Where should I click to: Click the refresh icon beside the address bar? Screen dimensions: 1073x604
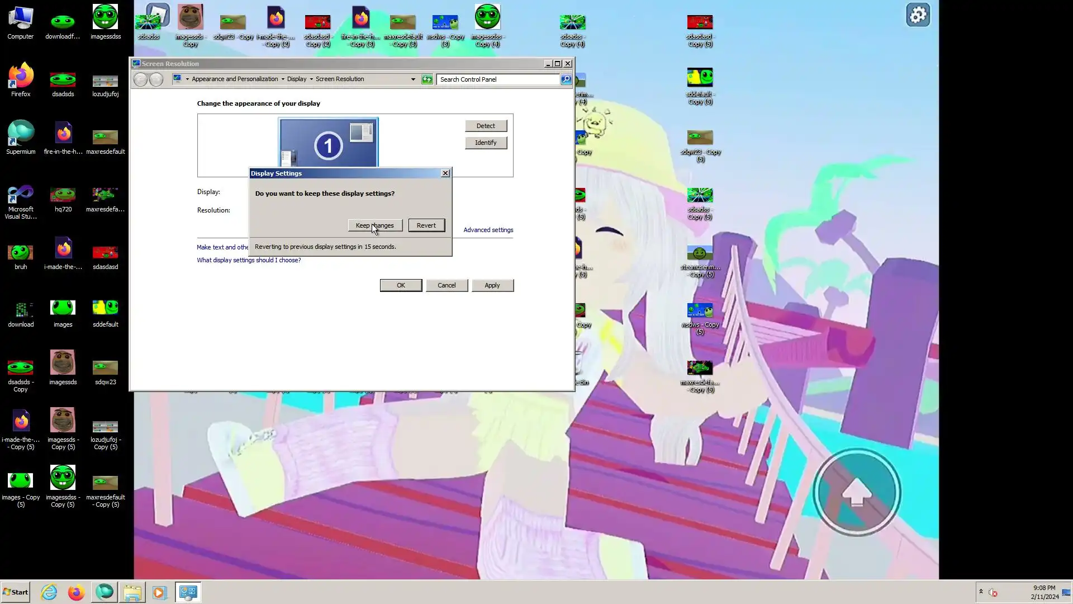pos(427,79)
